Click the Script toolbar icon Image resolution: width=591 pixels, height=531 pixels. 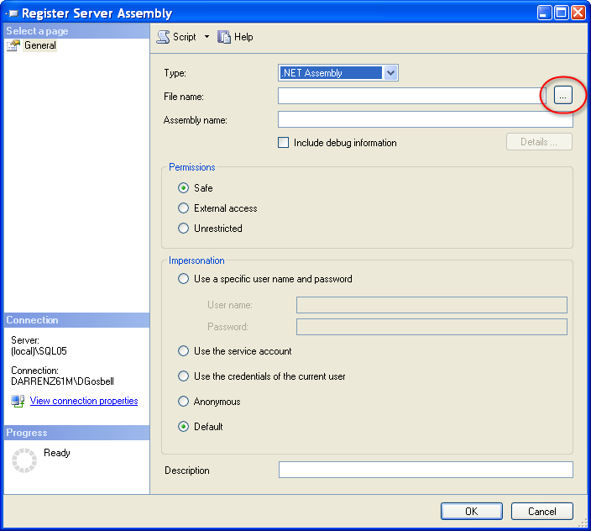point(164,37)
